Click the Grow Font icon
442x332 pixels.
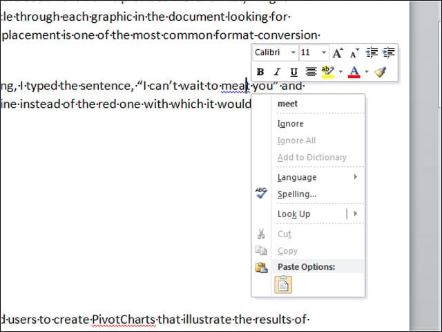pos(338,53)
